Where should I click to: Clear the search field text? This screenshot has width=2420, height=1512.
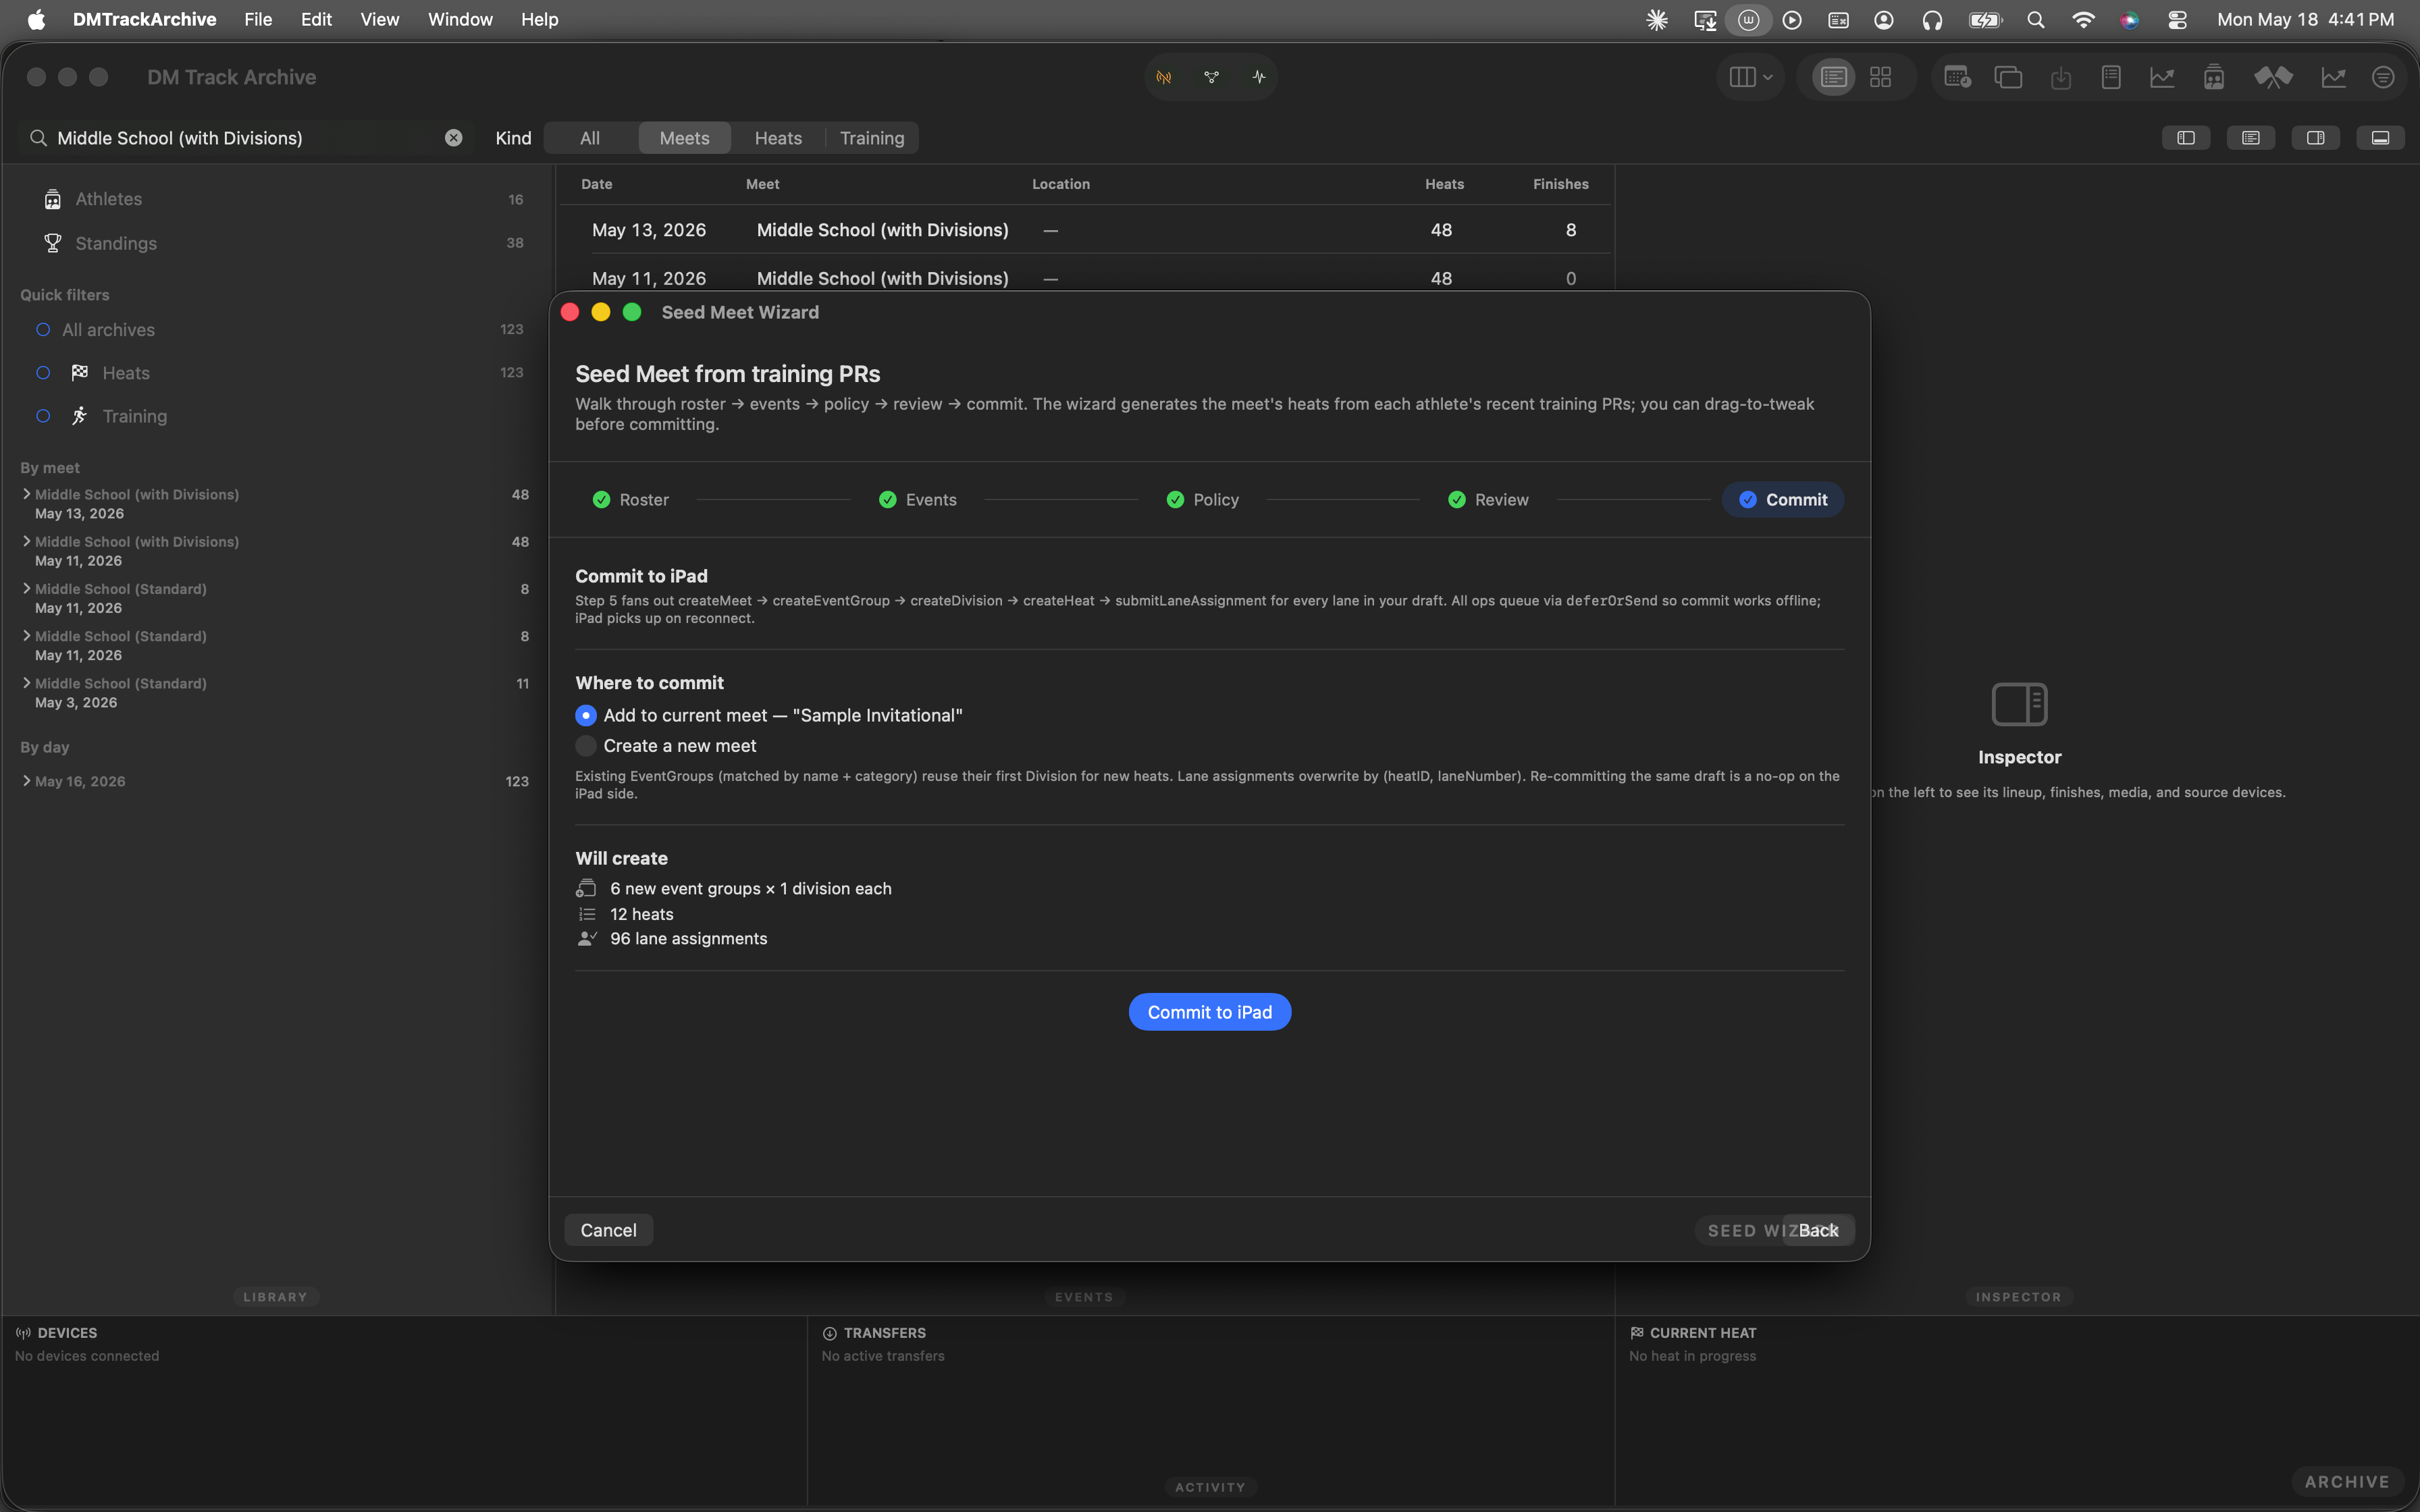(454, 138)
